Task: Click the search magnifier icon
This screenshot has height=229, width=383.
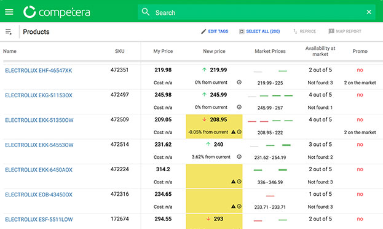Action: pos(146,12)
